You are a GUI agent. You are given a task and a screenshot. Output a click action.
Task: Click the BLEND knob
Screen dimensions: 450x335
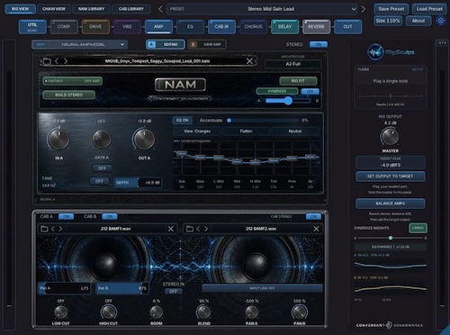click(x=203, y=312)
